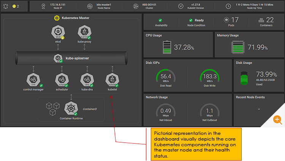This screenshot has height=161, width=285.
Task: Click the v1.27.8 kubelet version
Action: 196,5
